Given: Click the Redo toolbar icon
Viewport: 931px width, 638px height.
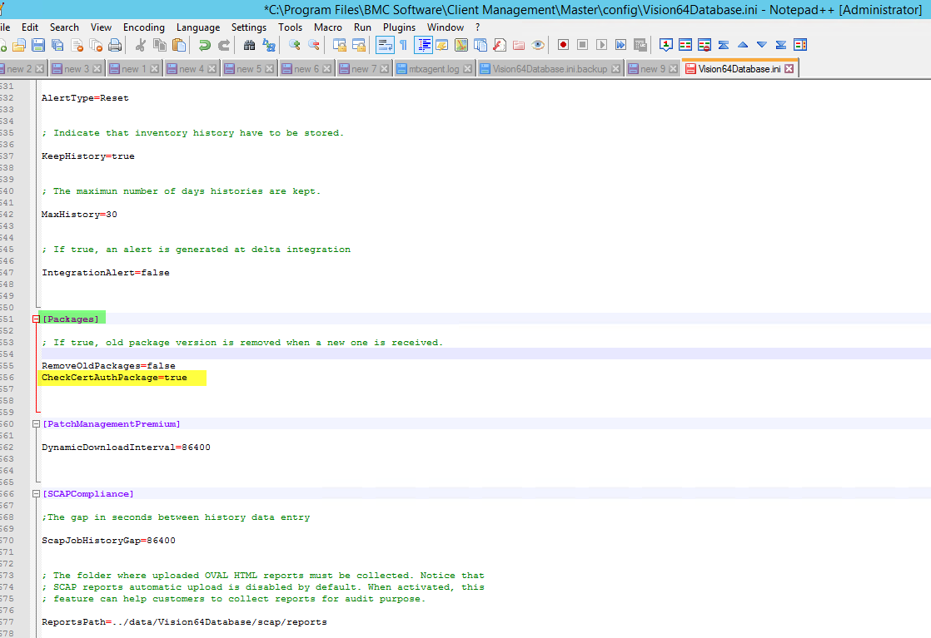Looking at the screenshot, I should click(224, 45).
